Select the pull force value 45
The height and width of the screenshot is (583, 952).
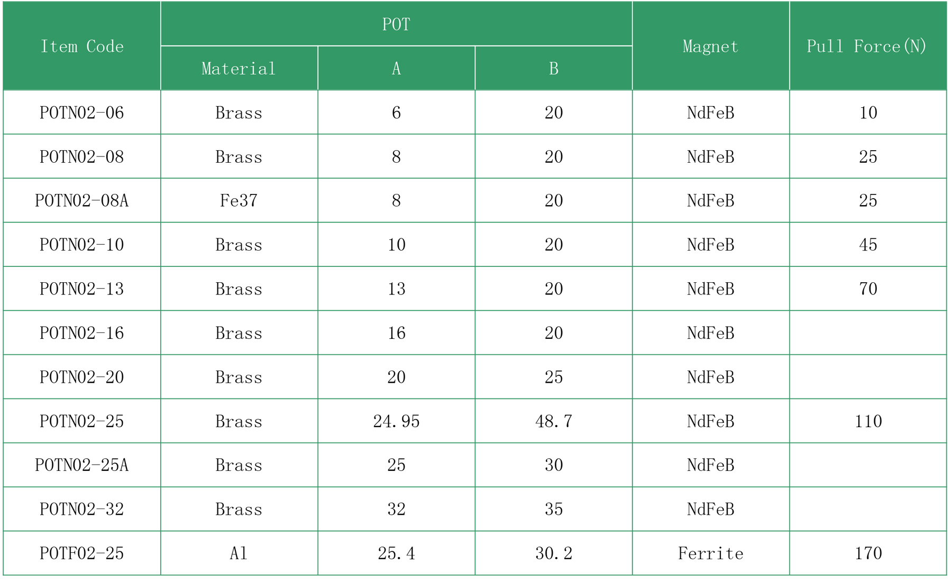tap(868, 245)
